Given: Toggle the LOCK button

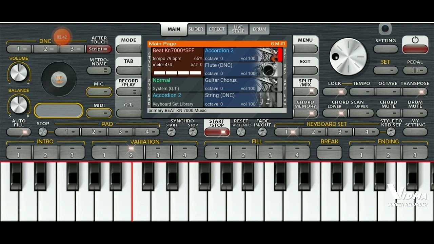Looking at the screenshot, I should point(335,92).
